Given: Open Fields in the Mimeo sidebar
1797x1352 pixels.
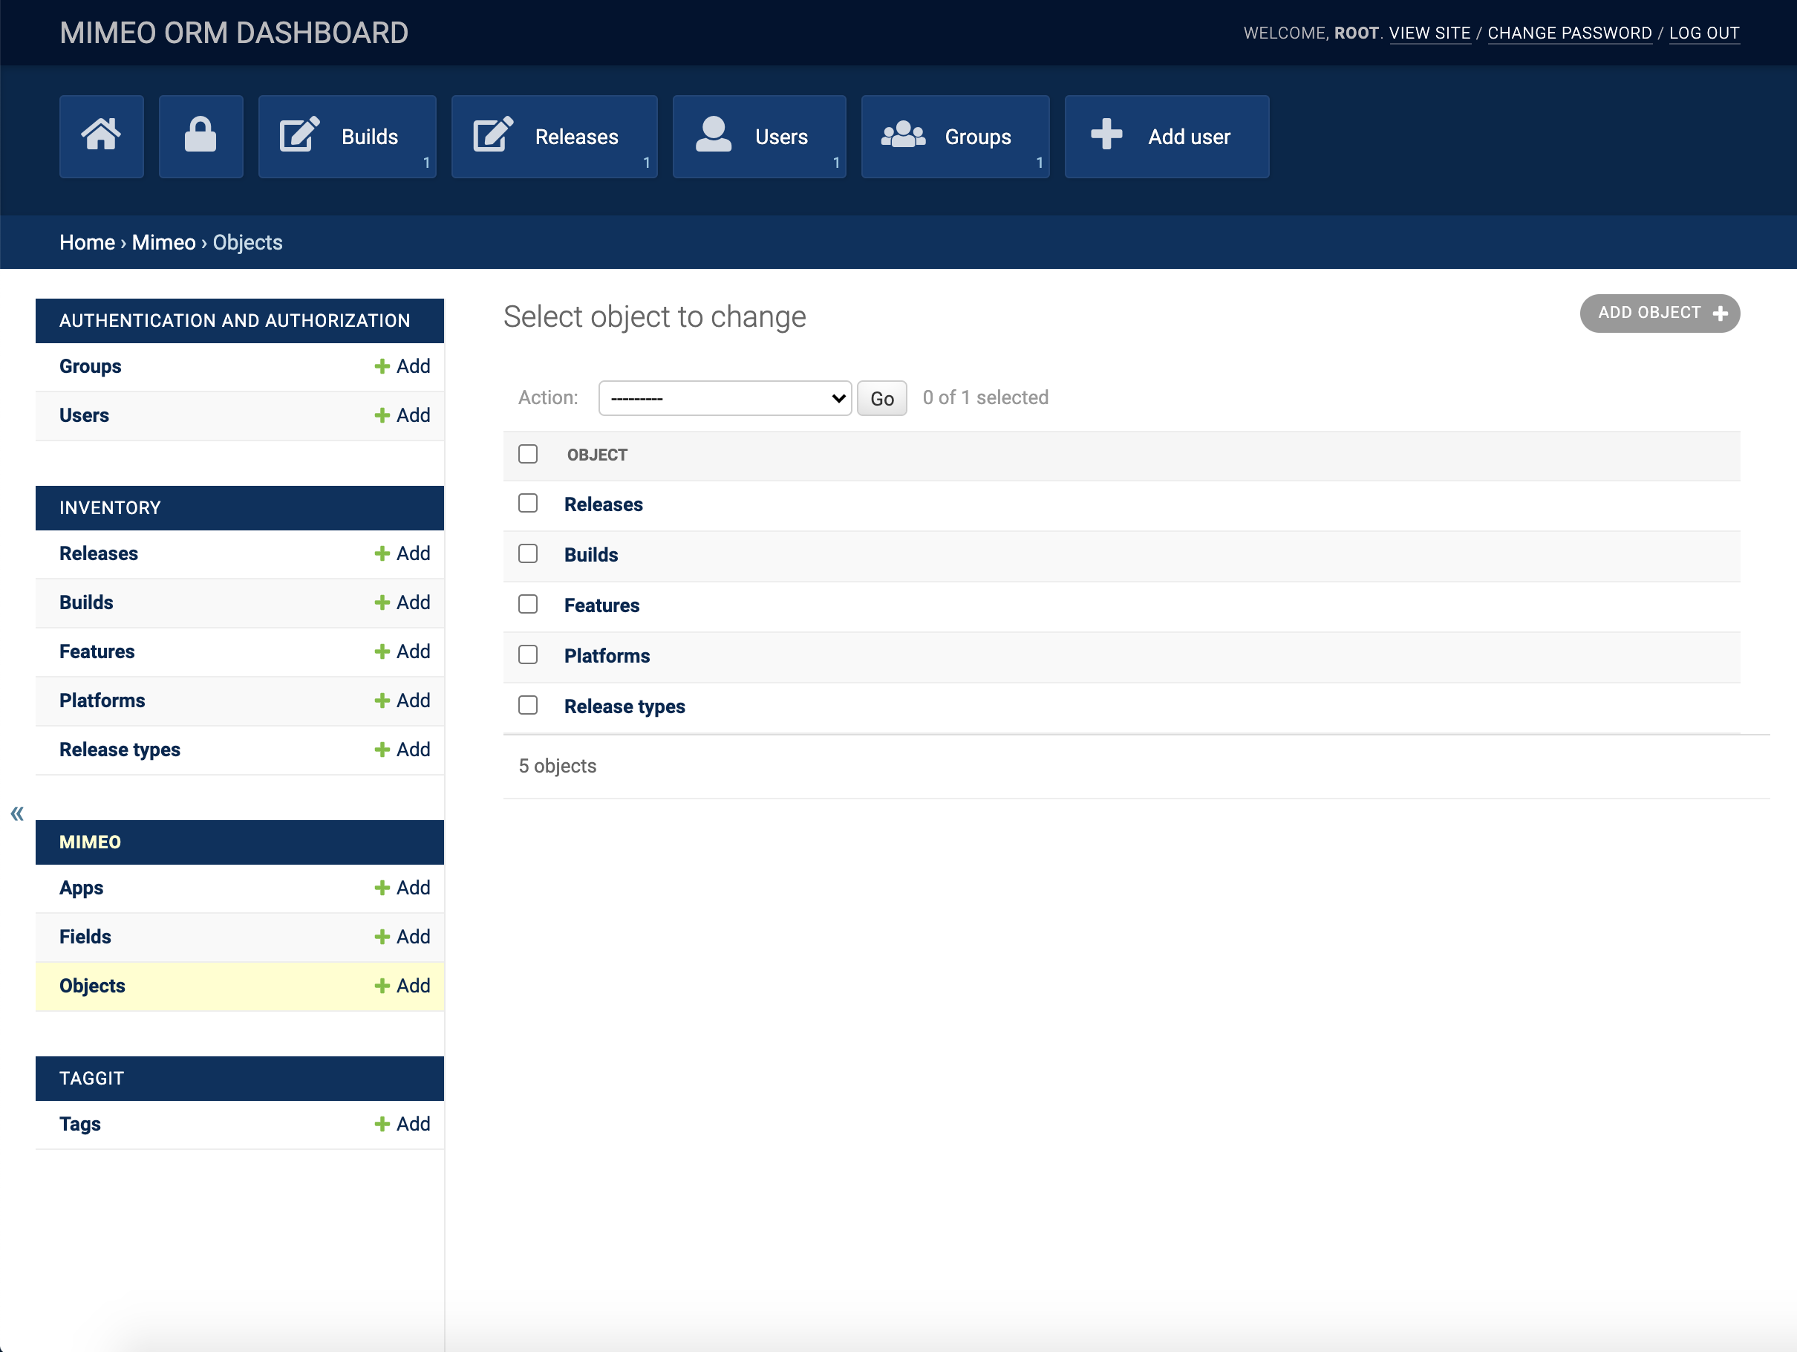Looking at the screenshot, I should pos(85,937).
